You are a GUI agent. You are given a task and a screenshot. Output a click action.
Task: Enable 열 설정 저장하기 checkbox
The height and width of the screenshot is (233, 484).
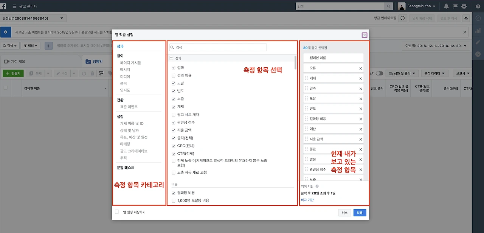click(x=117, y=212)
